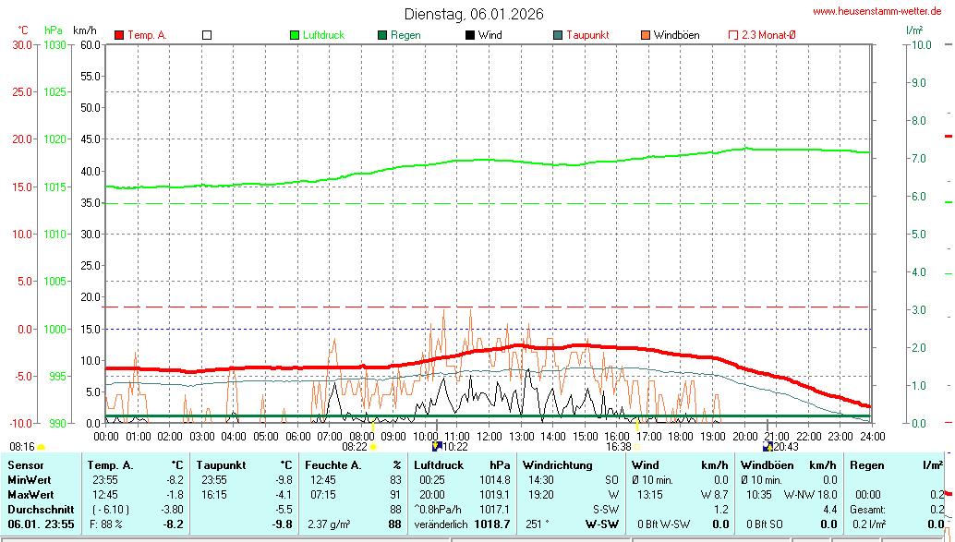Click the Dienstag, 06.01.2026 chart title
Screen dimensions: 955x542
[474, 14]
